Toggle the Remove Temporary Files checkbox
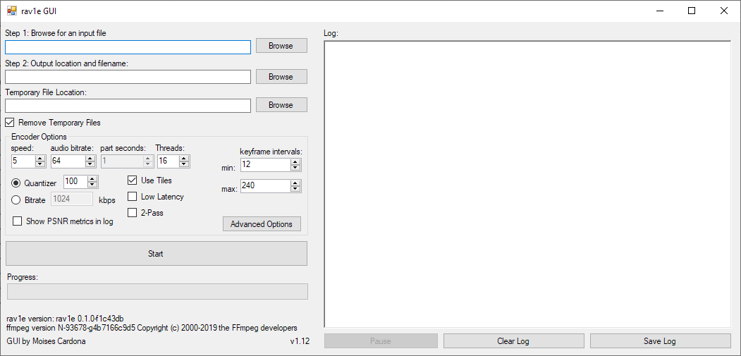This screenshot has height=356, width=741. (x=11, y=123)
